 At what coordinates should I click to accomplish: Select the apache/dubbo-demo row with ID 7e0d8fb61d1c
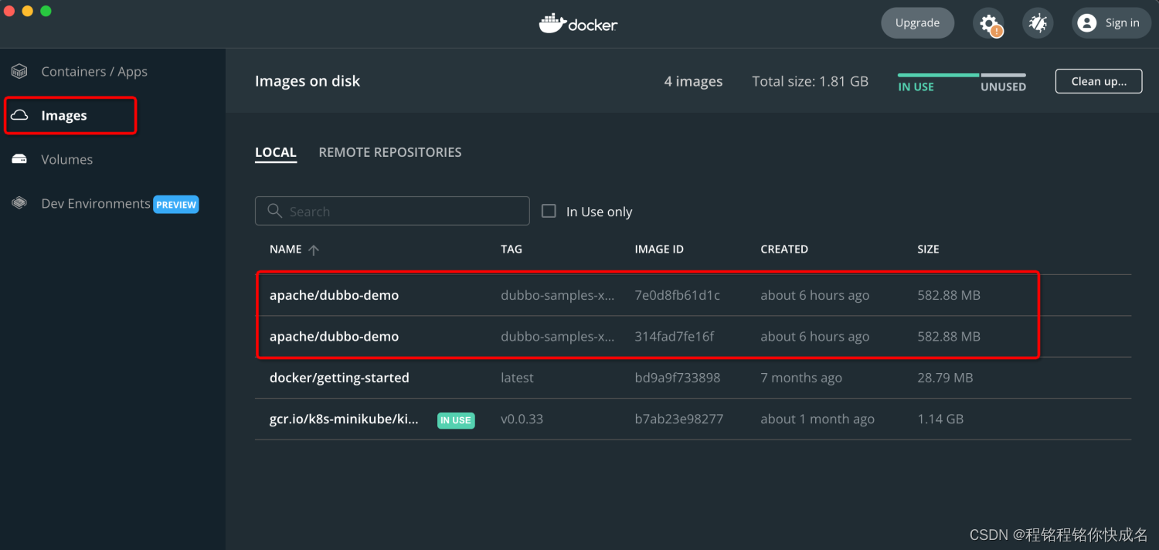click(x=693, y=295)
